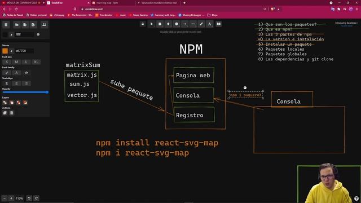Viewport: 361px width, 203px height.
Task: Open the Blogs bookmark folder
Action: [212, 15]
